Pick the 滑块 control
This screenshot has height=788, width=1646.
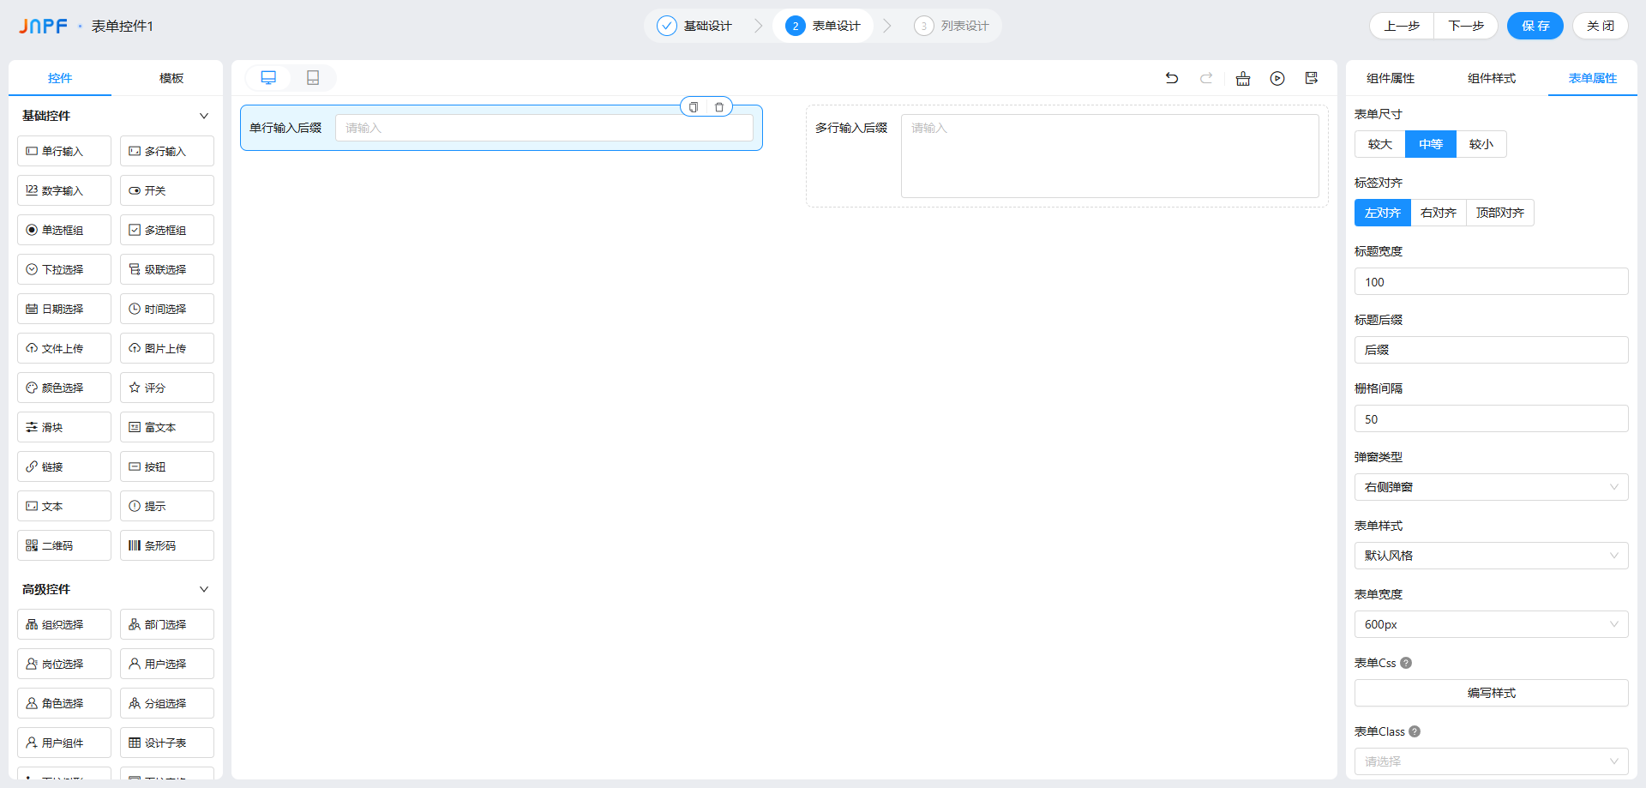click(x=64, y=427)
